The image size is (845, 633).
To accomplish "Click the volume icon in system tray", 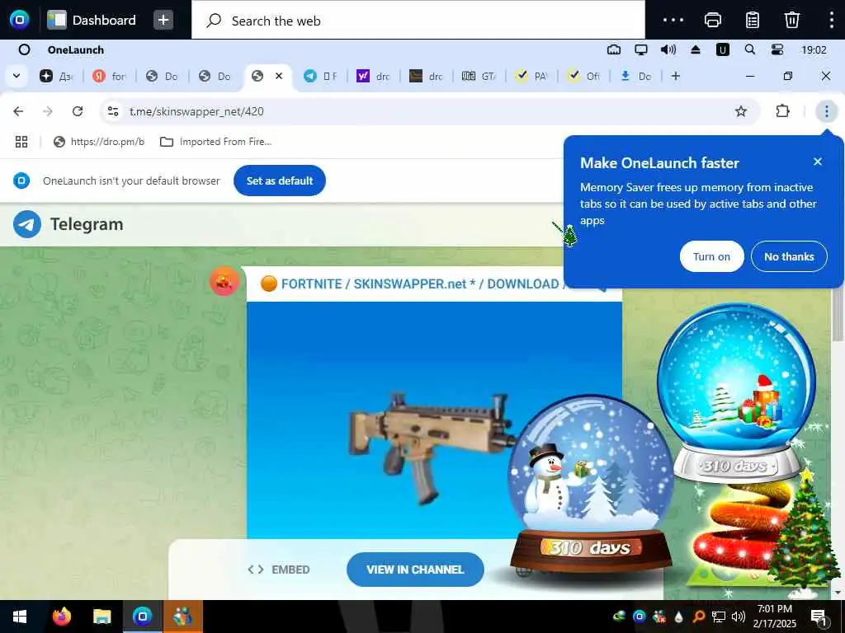I will pyautogui.click(x=739, y=617).
